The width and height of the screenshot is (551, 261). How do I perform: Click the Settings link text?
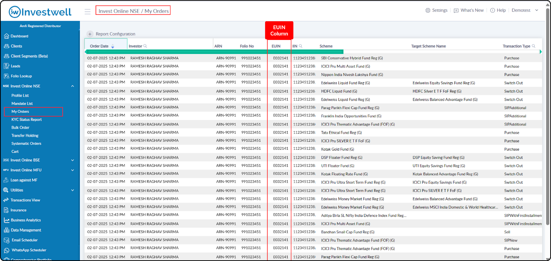440,10
